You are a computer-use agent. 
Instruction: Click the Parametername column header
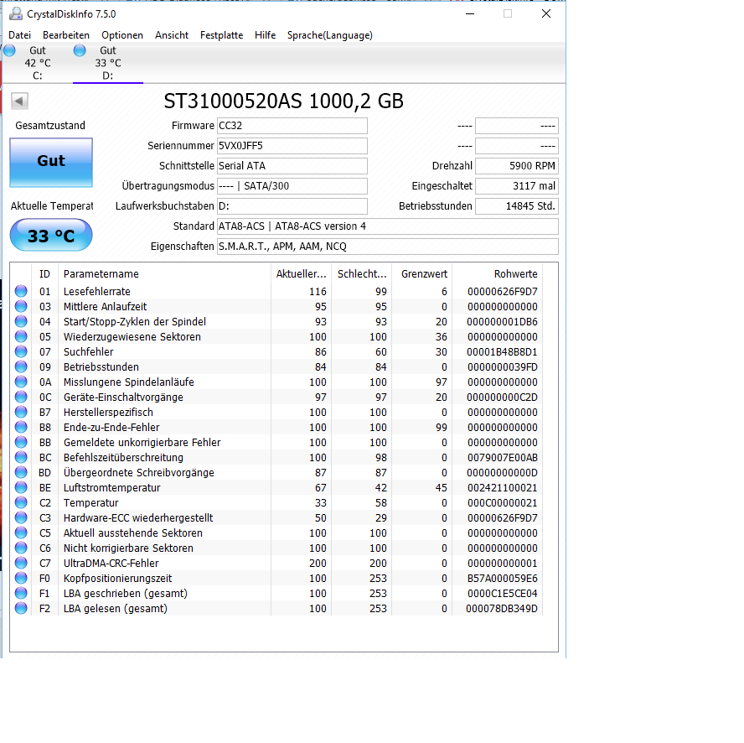click(165, 274)
